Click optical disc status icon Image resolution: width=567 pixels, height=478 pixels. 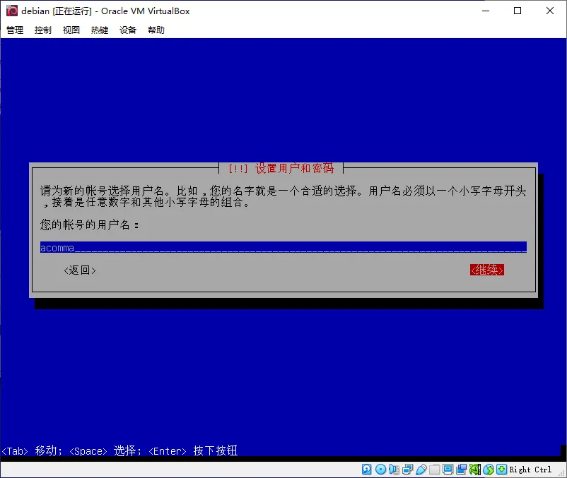coord(380,470)
